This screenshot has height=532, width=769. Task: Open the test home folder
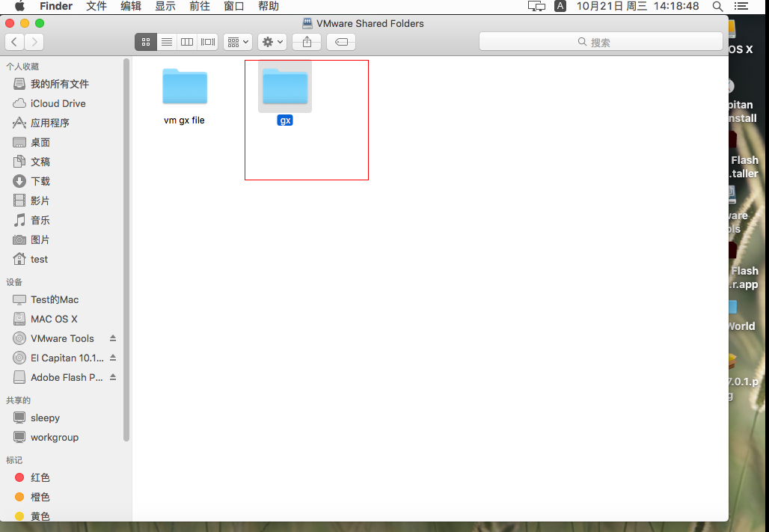click(30, 259)
